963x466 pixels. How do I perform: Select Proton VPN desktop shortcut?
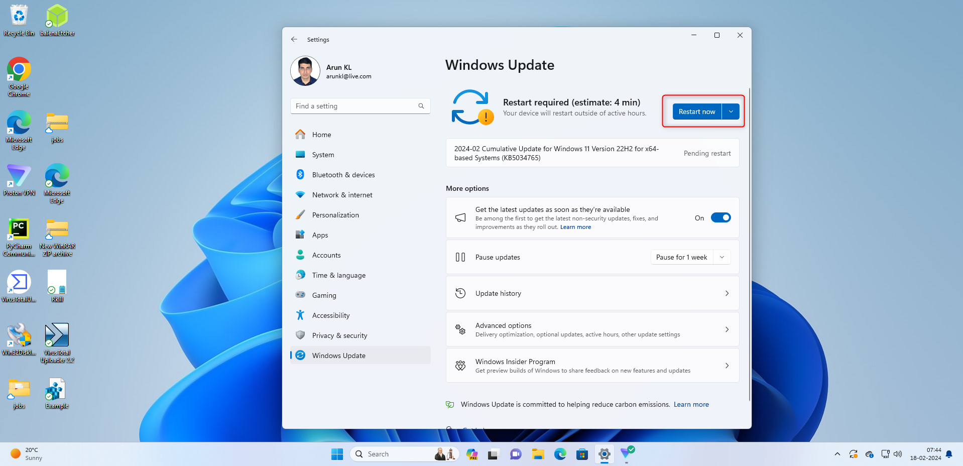coord(19,179)
